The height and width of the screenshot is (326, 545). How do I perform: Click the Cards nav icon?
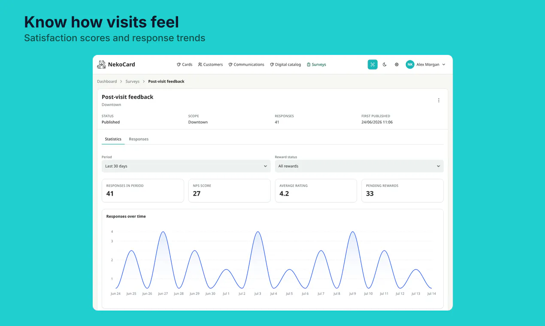pyautogui.click(x=179, y=65)
